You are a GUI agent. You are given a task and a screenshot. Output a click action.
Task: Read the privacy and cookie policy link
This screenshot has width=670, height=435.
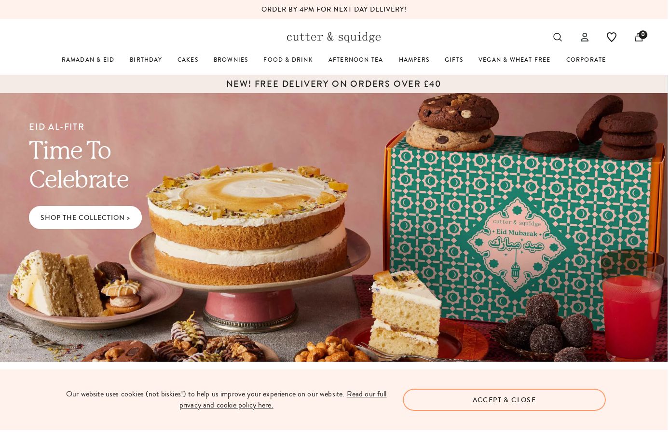[x=283, y=399]
